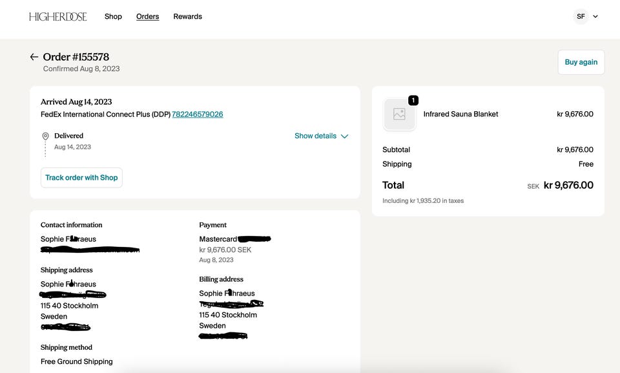Click the dotted delivery timeline under the pin
This screenshot has width=620, height=373.
pyautogui.click(x=45, y=149)
